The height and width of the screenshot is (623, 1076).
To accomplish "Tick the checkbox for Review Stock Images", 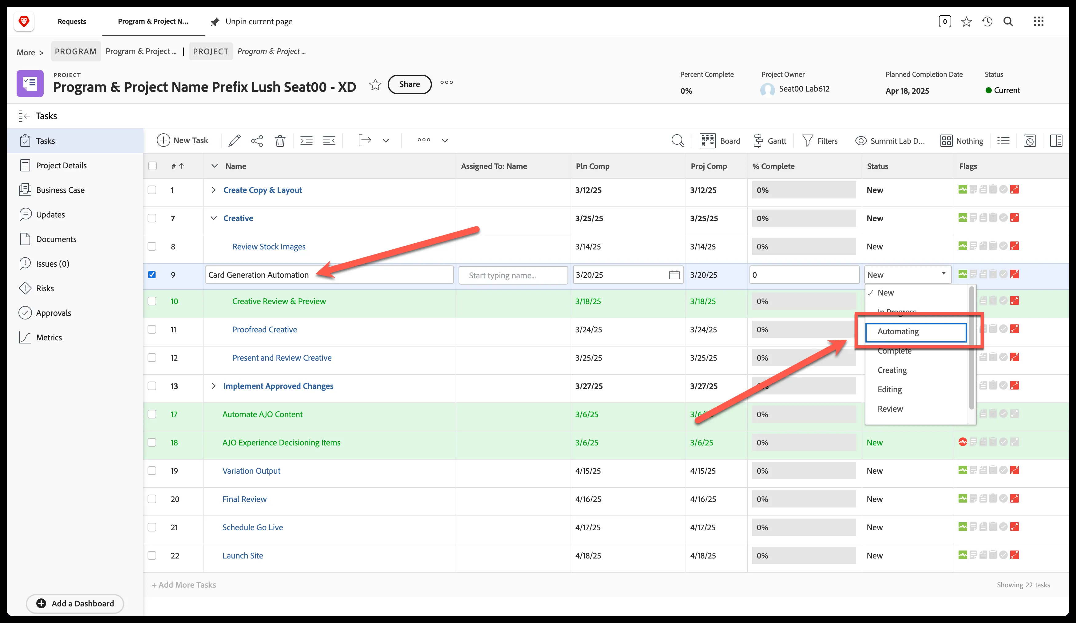I will (x=152, y=246).
